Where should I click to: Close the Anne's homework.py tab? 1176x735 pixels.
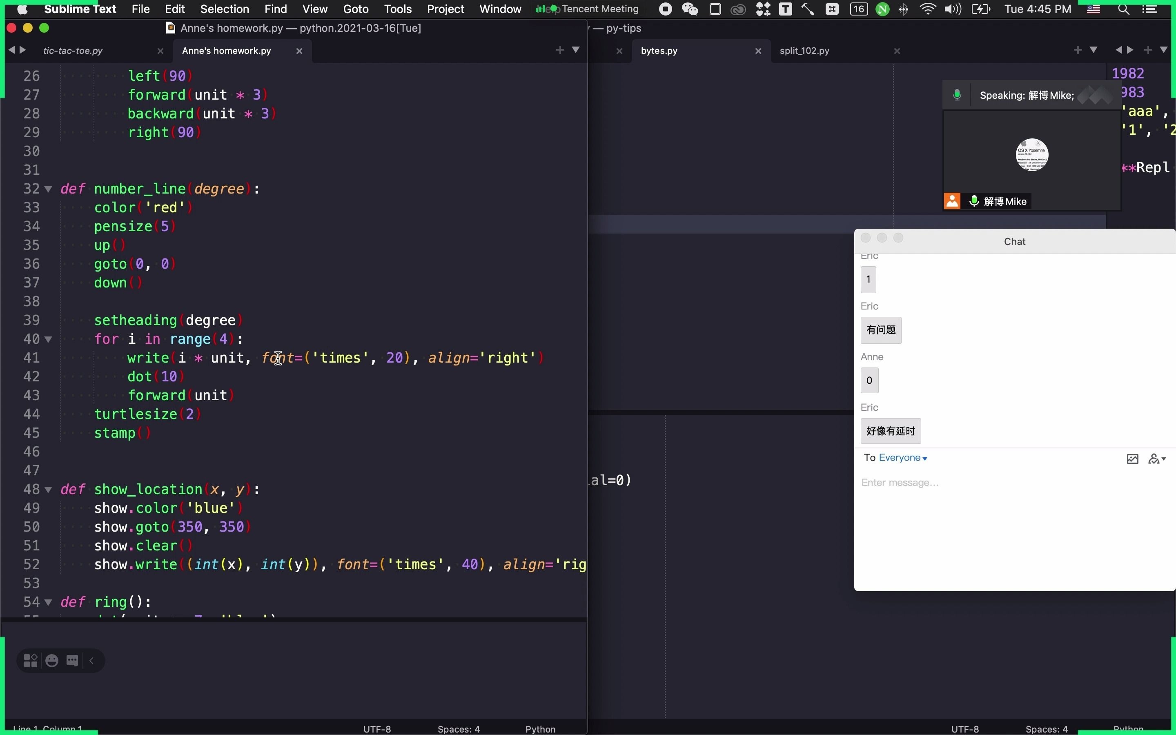299,51
